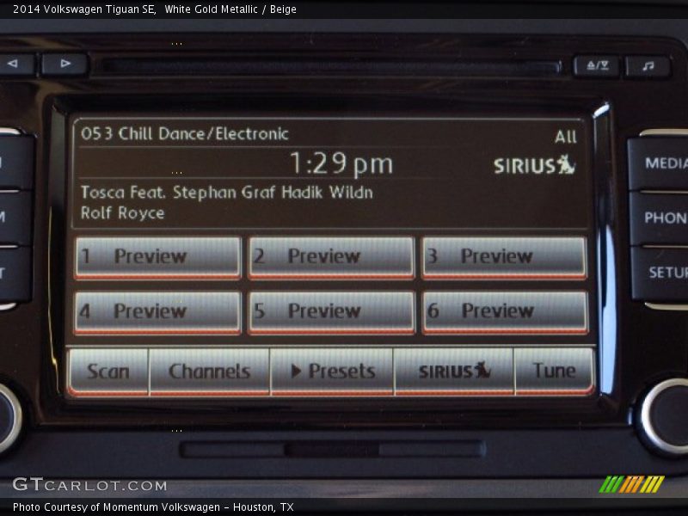Image resolution: width=688 pixels, height=516 pixels.
Task: Tap the Sirius button in bottom bar
Action: click(x=454, y=372)
